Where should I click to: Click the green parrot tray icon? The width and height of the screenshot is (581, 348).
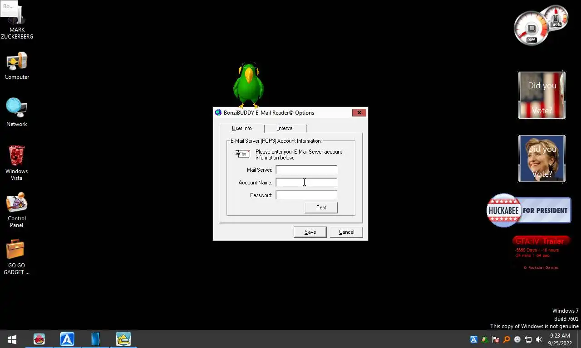[485, 339]
